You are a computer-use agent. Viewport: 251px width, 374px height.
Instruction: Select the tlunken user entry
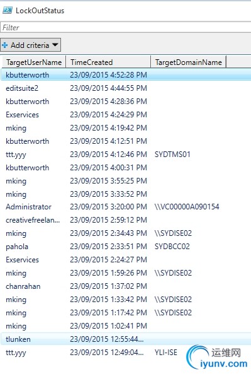(18, 339)
